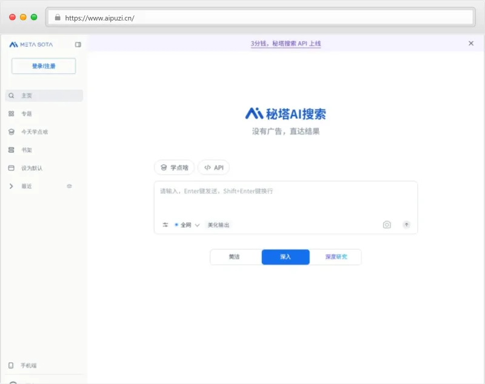Click the 今天学点啥 graduation cap icon
This screenshot has height=384, width=485.
12,132
